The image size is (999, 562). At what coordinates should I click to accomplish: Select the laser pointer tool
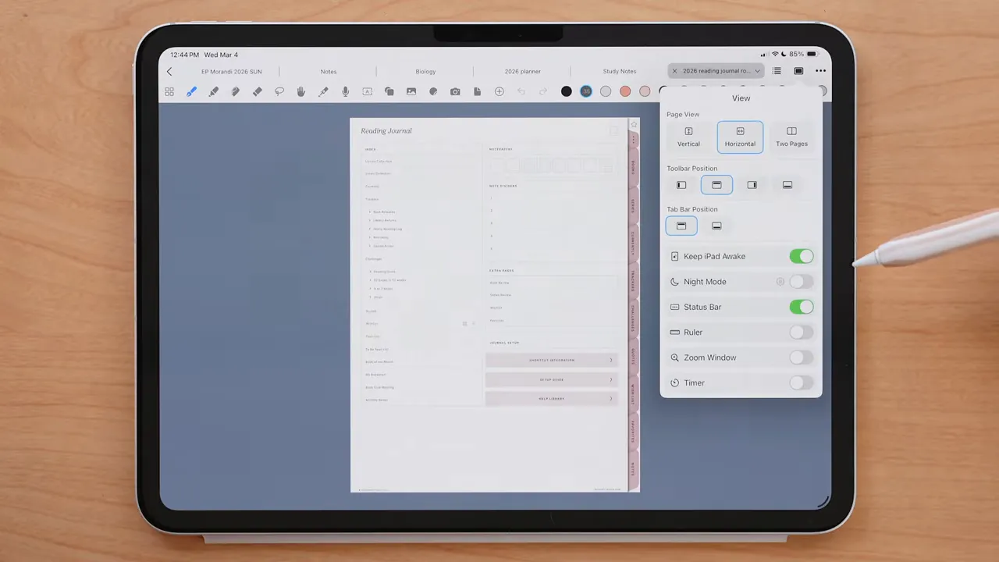point(323,91)
